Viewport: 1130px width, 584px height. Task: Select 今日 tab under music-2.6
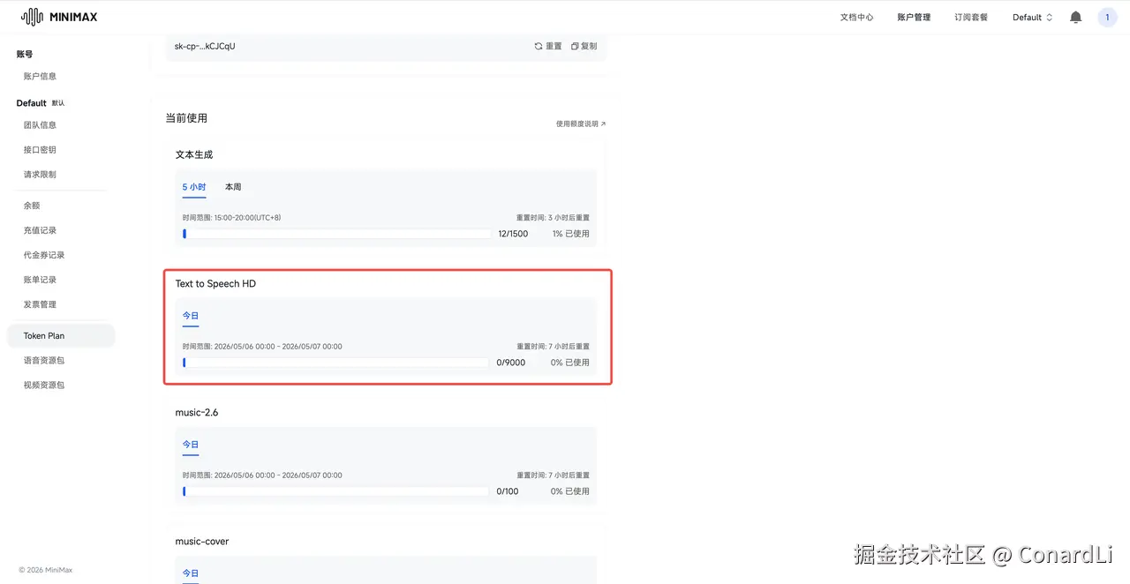pyautogui.click(x=191, y=445)
